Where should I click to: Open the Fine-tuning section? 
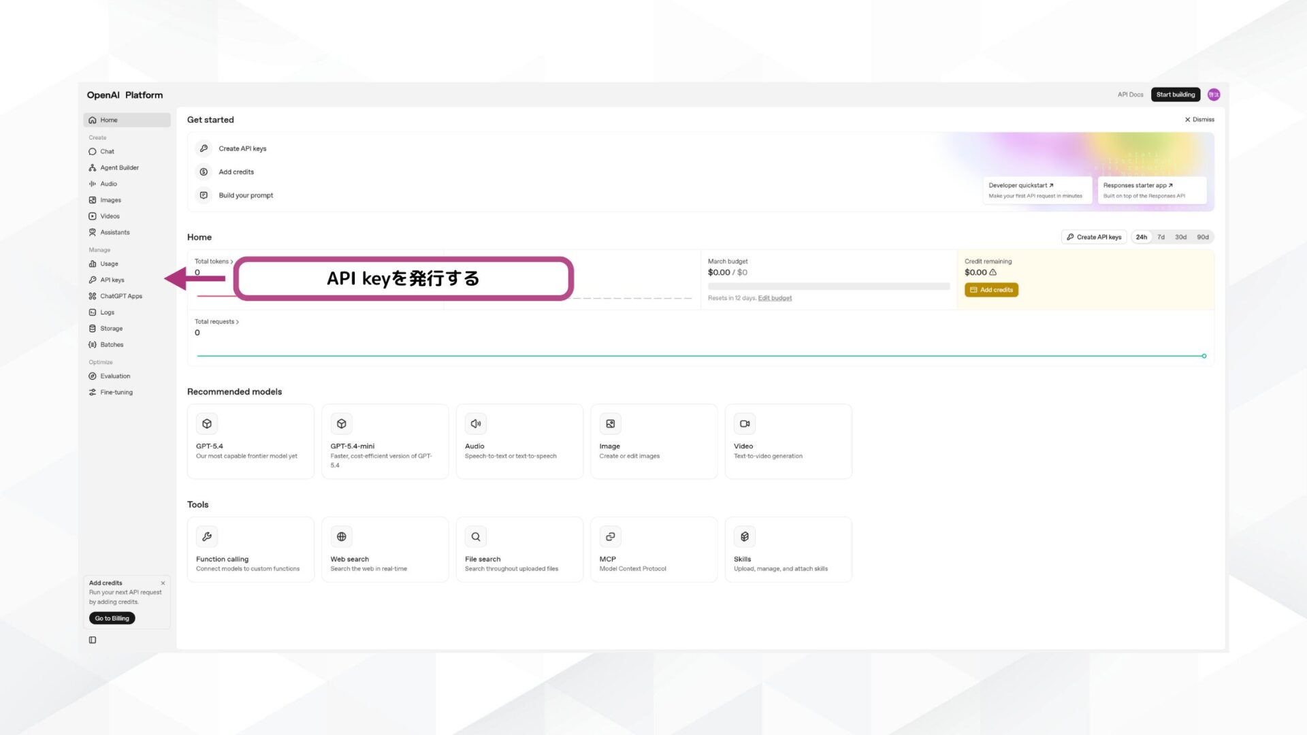click(x=116, y=392)
